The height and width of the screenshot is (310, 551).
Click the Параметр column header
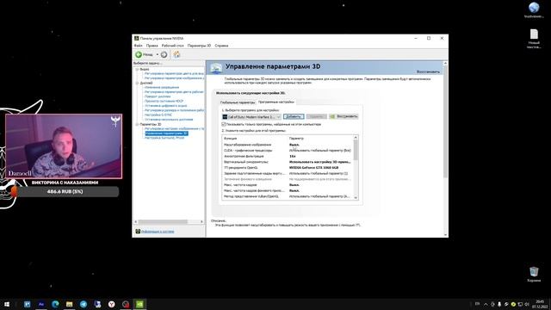pyautogui.click(x=296, y=139)
